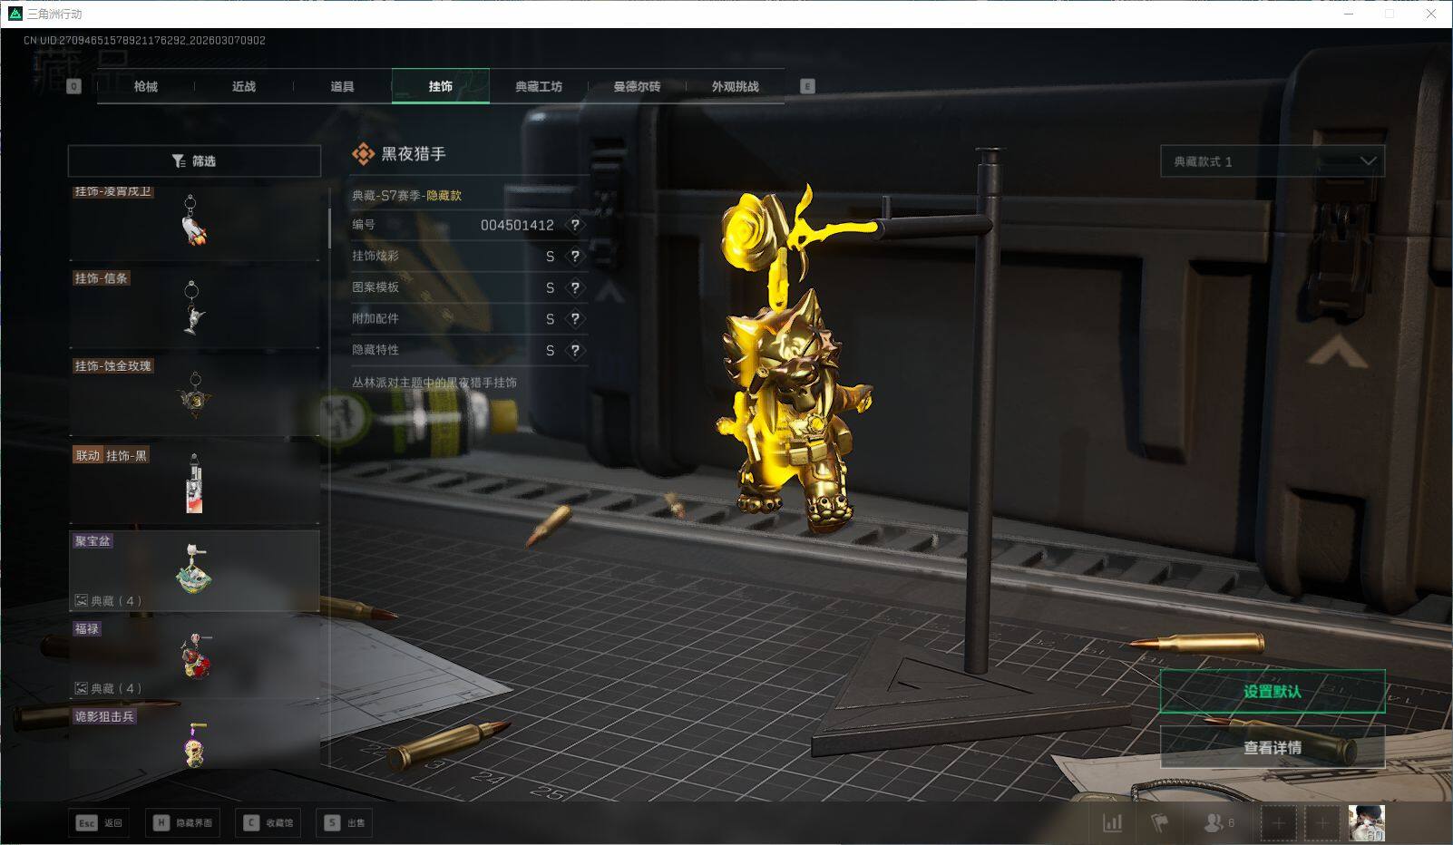
Task: Open help for 图案模板 rating
Action: point(574,287)
